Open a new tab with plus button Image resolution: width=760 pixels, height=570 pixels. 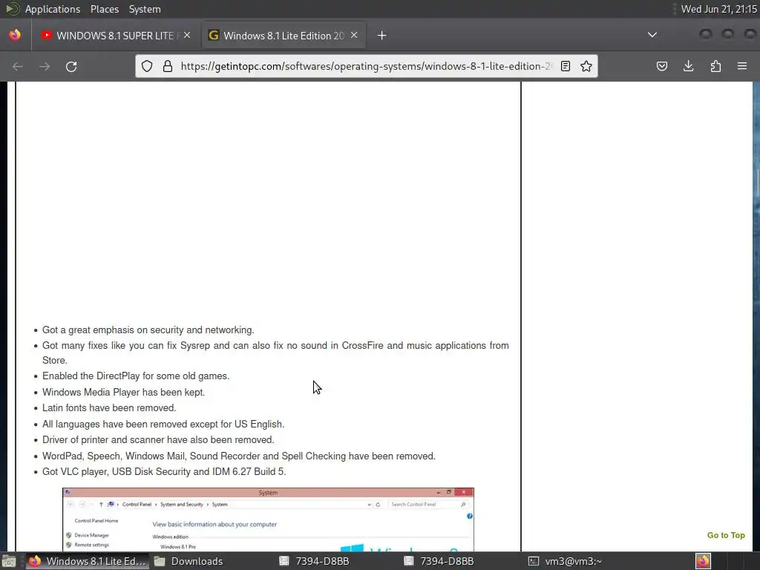pyautogui.click(x=382, y=36)
